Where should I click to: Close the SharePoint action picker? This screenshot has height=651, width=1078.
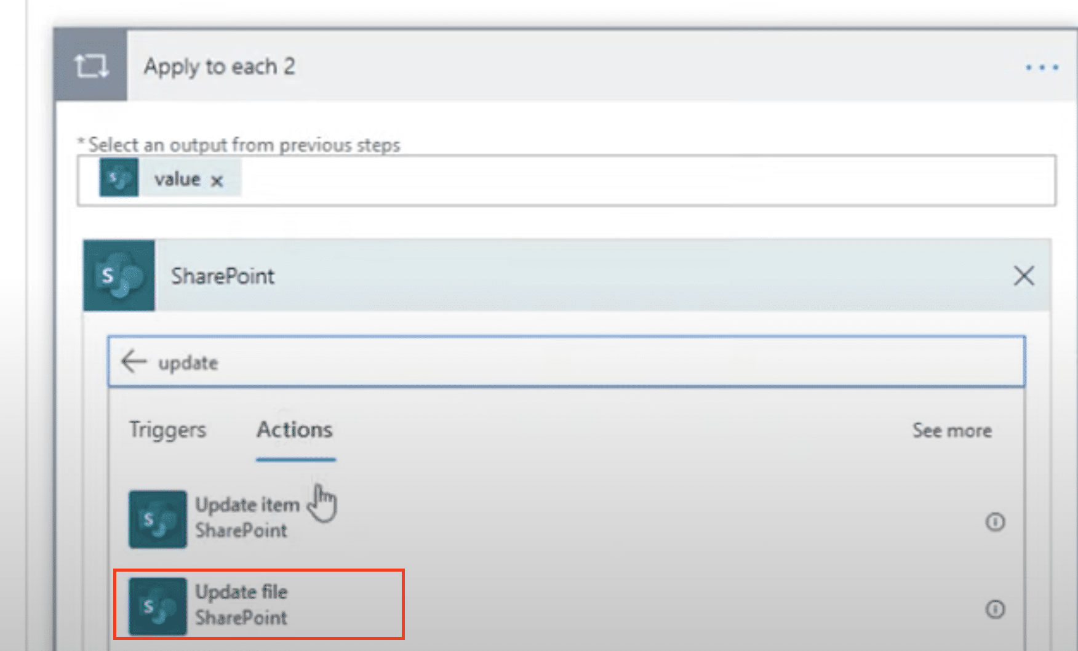coord(1023,276)
